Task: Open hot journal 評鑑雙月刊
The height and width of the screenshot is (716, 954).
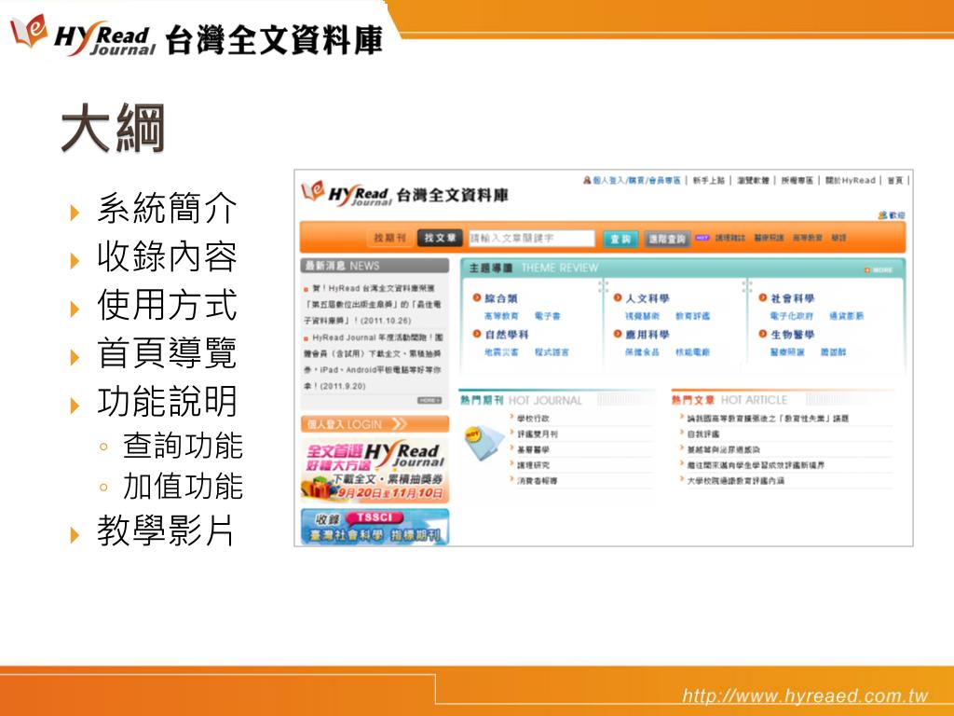Action: pos(538,434)
